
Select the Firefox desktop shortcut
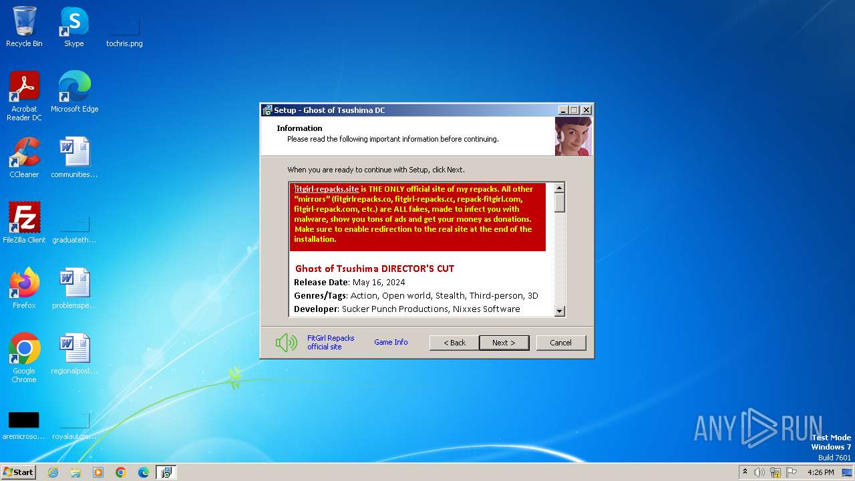pyautogui.click(x=24, y=289)
